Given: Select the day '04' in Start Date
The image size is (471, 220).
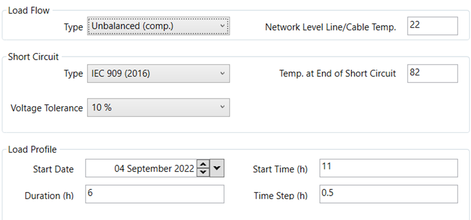Looking at the screenshot, I should pos(120,169).
